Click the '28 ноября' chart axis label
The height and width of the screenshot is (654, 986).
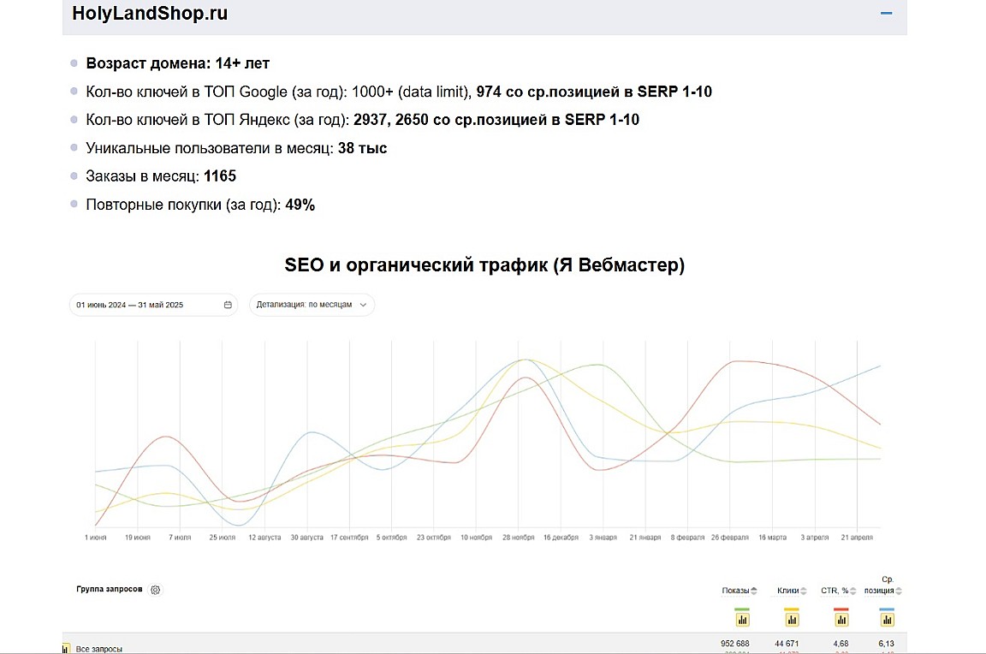tap(519, 538)
